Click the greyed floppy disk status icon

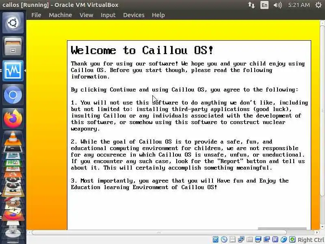click(232, 240)
